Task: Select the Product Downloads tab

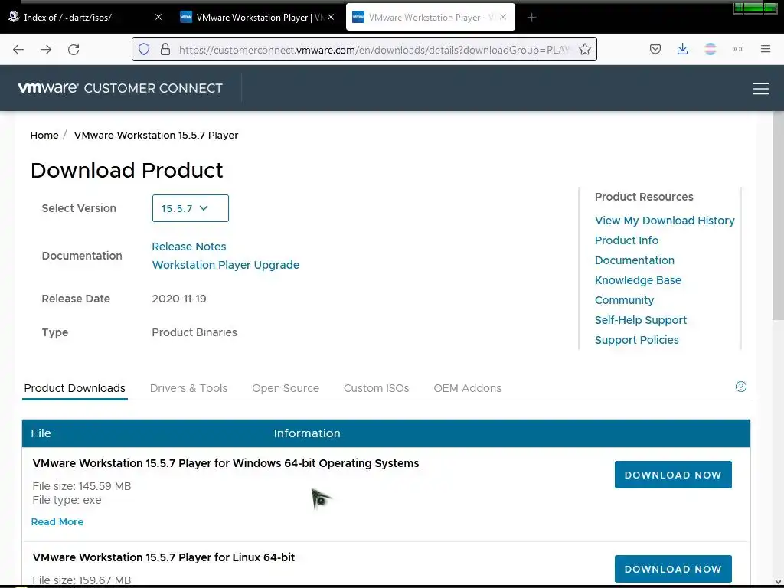Action: pyautogui.click(x=74, y=388)
